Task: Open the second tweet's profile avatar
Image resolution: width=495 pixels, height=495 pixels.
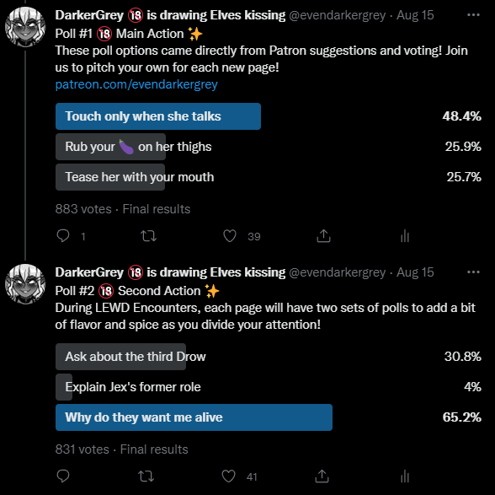Action: click(x=25, y=284)
